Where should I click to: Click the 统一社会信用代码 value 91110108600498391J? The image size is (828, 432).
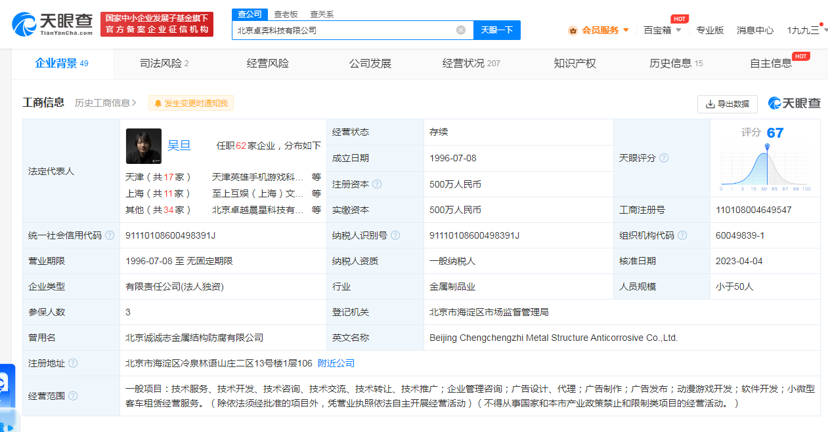click(171, 235)
